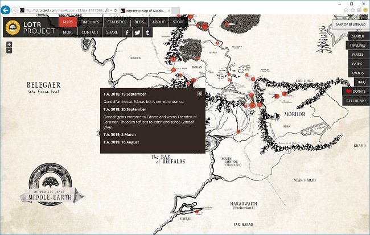The height and width of the screenshot is (235, 370).
Task: Open browser settings gear
Action: (x=359, y=10)
